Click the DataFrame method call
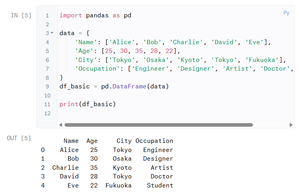 129,86
